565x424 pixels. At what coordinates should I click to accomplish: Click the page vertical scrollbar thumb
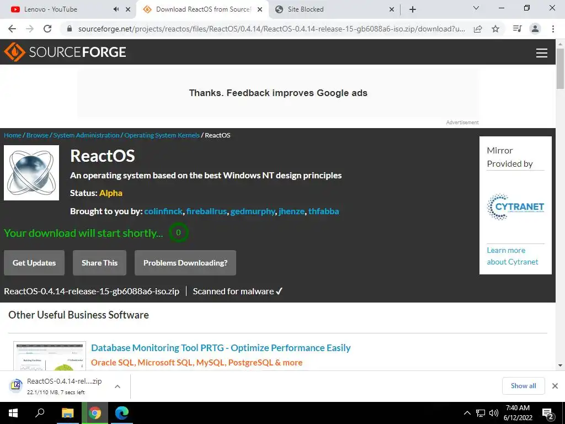point(560,68)
